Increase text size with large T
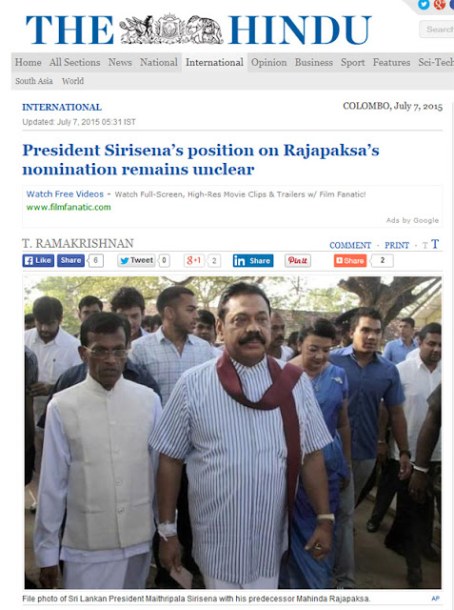454x610 pixels. pos(435,244)
